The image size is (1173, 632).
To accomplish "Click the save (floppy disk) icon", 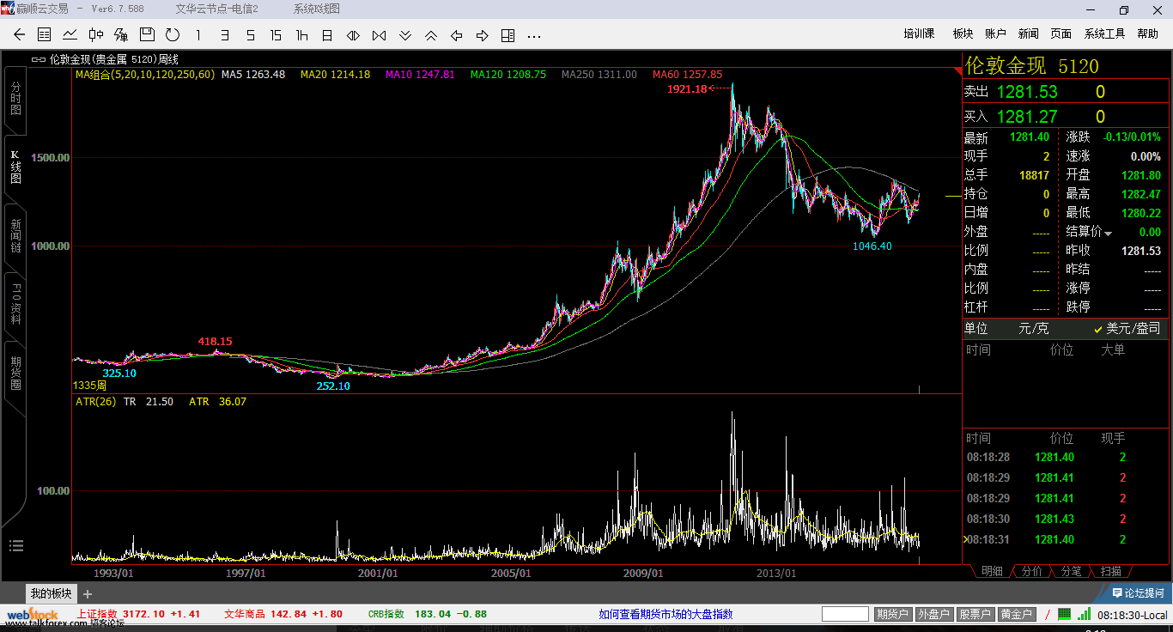I will tap(147, 34).
